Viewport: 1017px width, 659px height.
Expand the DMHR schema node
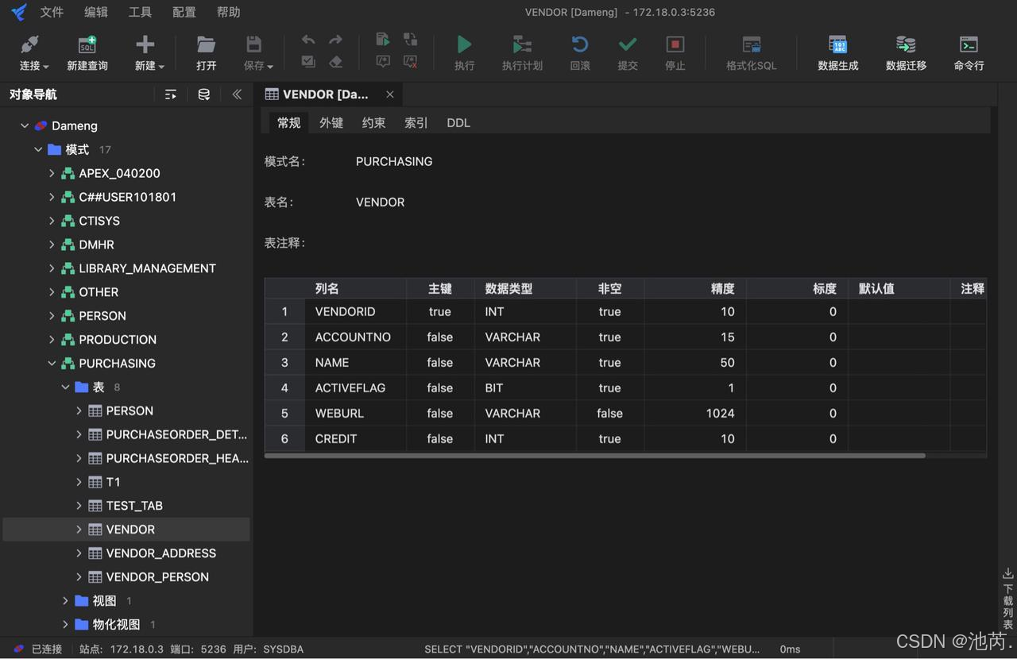click(52, 245)
